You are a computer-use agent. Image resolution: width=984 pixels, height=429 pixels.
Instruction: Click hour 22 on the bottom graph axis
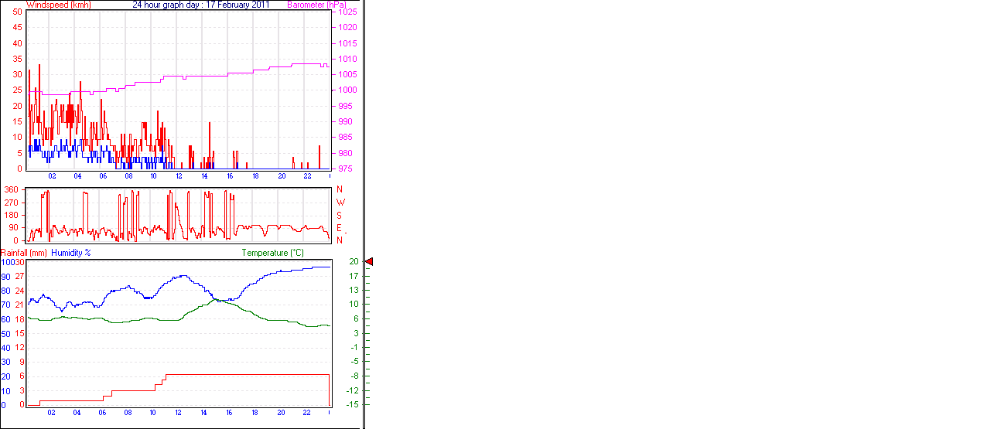click(x=306, y=413)
